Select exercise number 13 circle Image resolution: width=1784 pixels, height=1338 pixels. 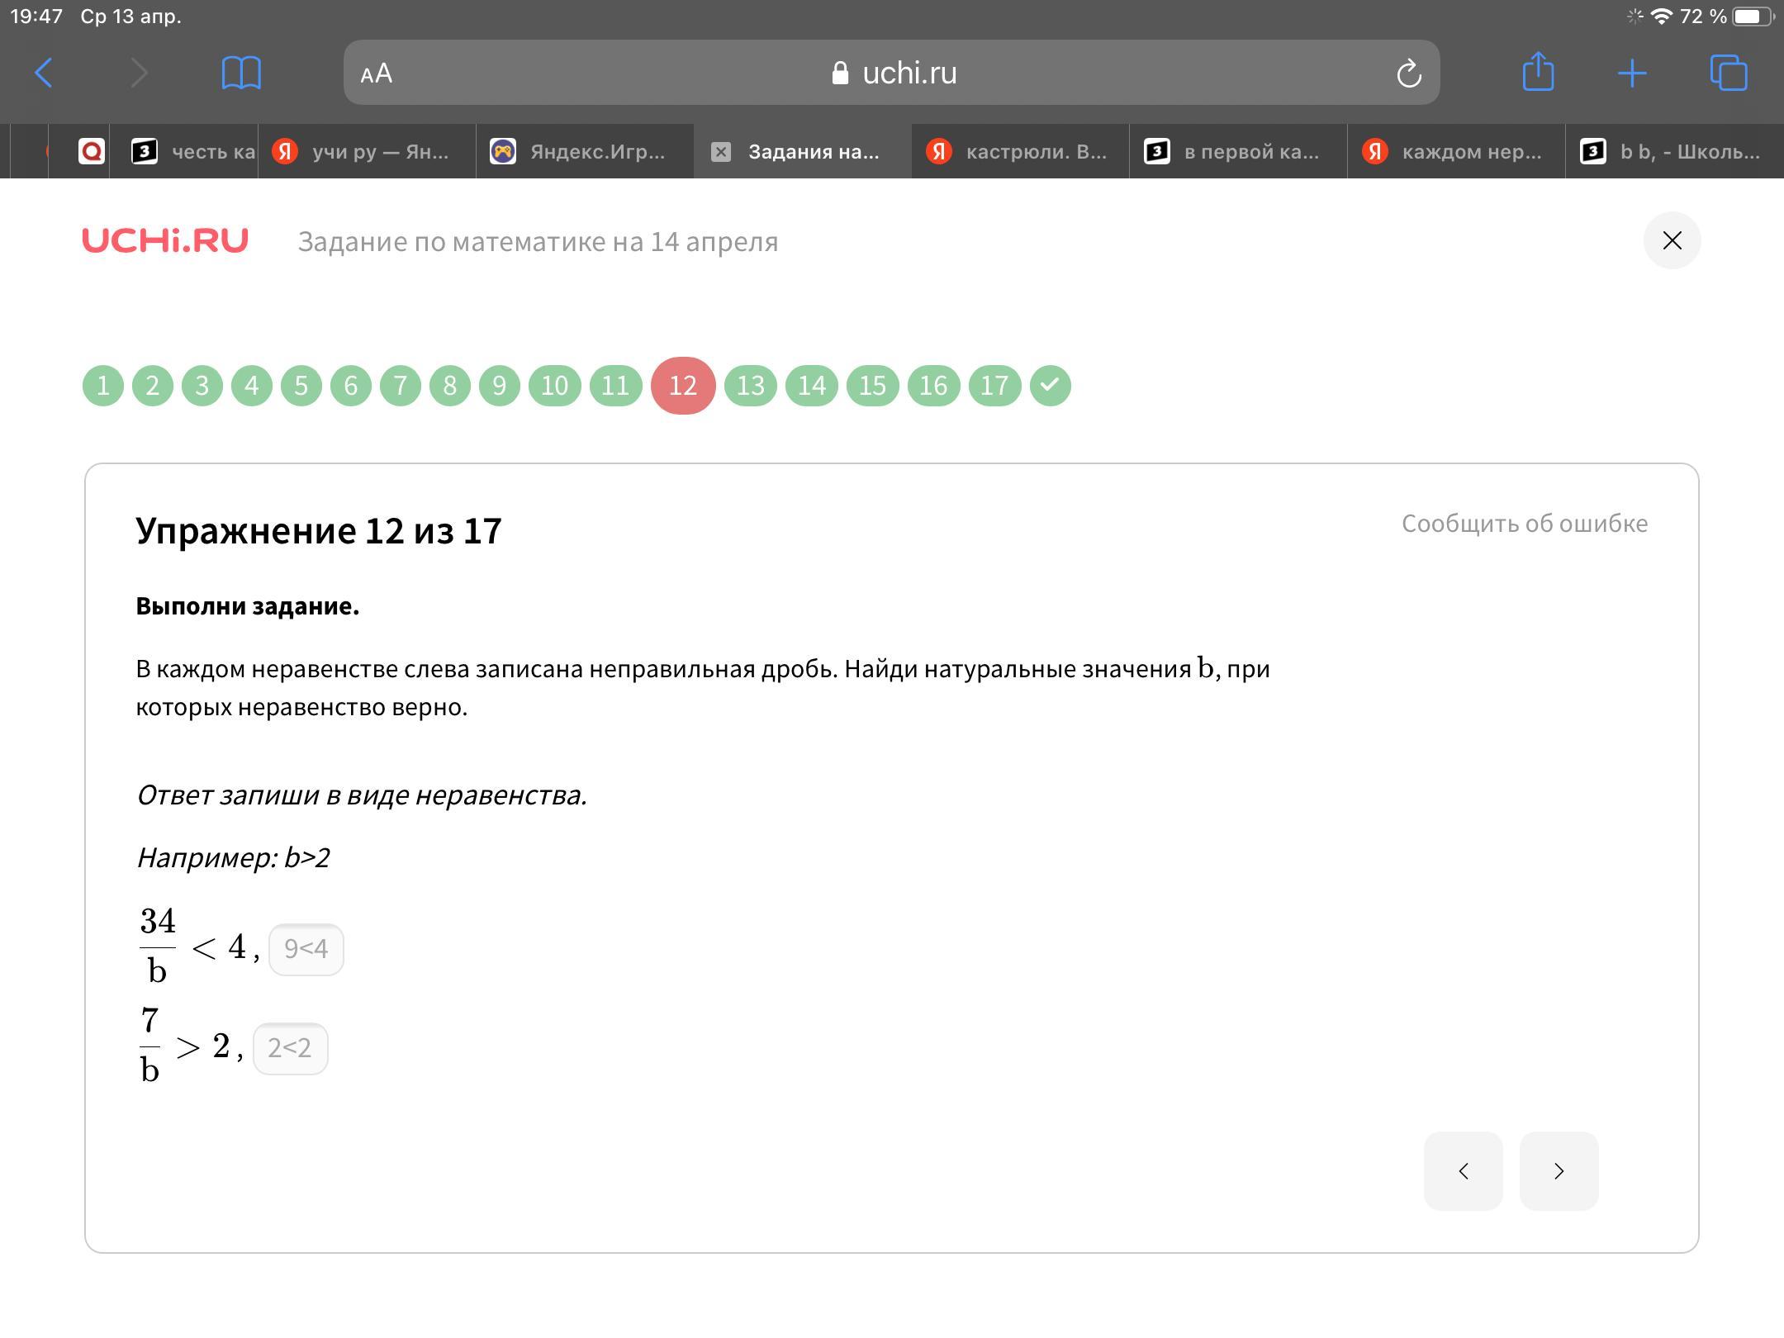pyautogui.click(x=750, y=386)
